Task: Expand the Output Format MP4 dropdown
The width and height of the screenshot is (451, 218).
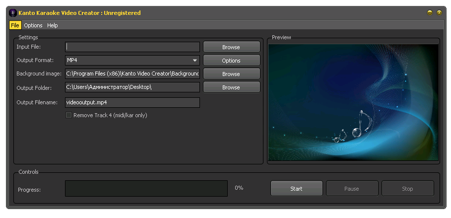Action: click(x=194, y=61)
